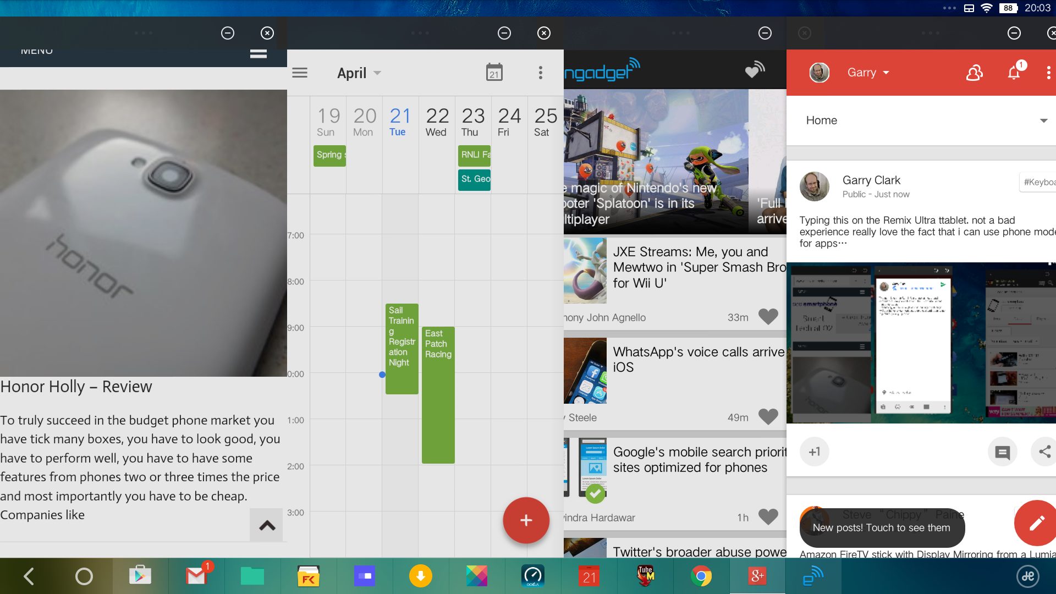Switch to Google+ in the taskbar

click(757, 576)
